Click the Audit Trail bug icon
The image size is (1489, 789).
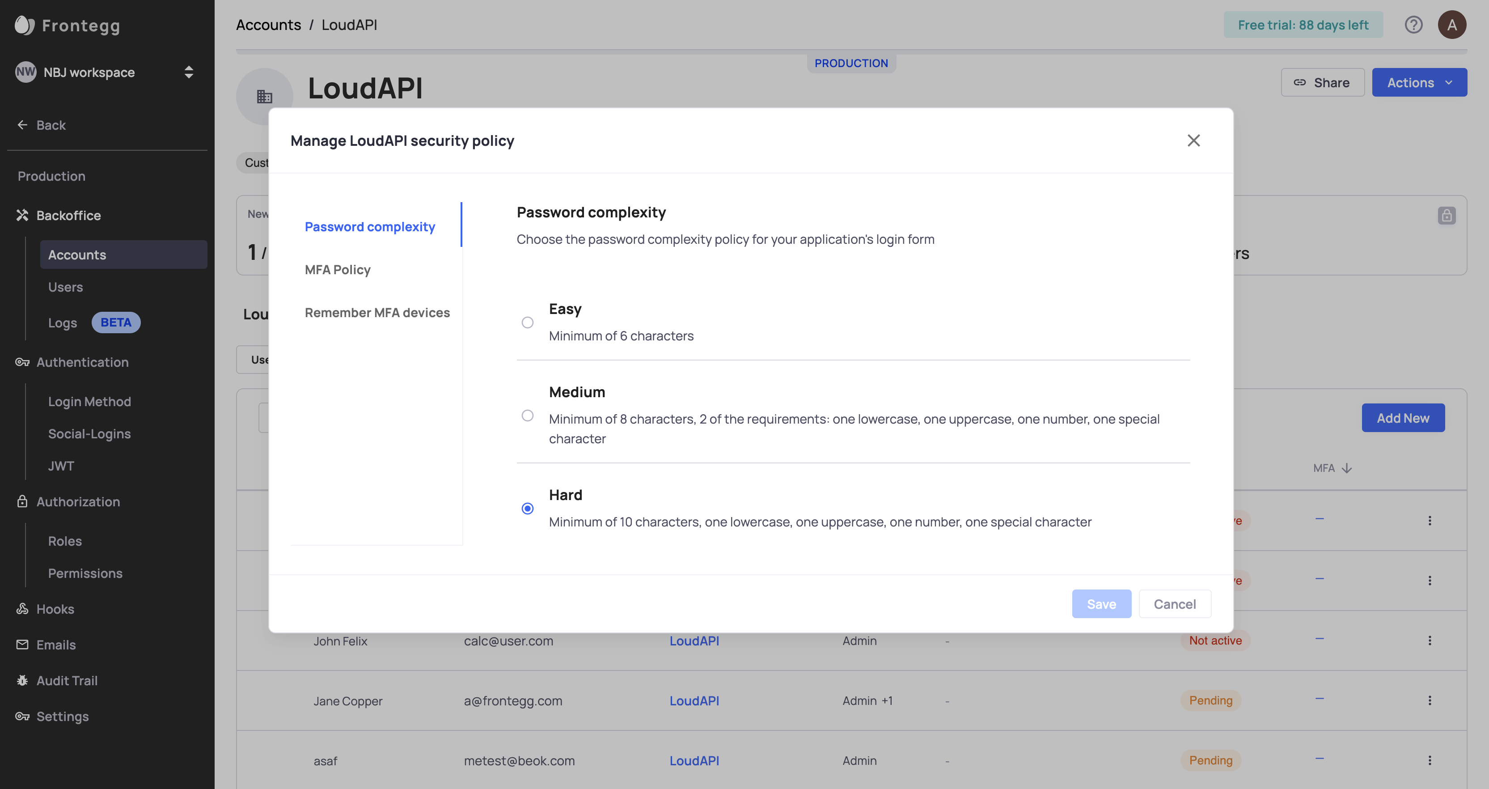point(22,680)
